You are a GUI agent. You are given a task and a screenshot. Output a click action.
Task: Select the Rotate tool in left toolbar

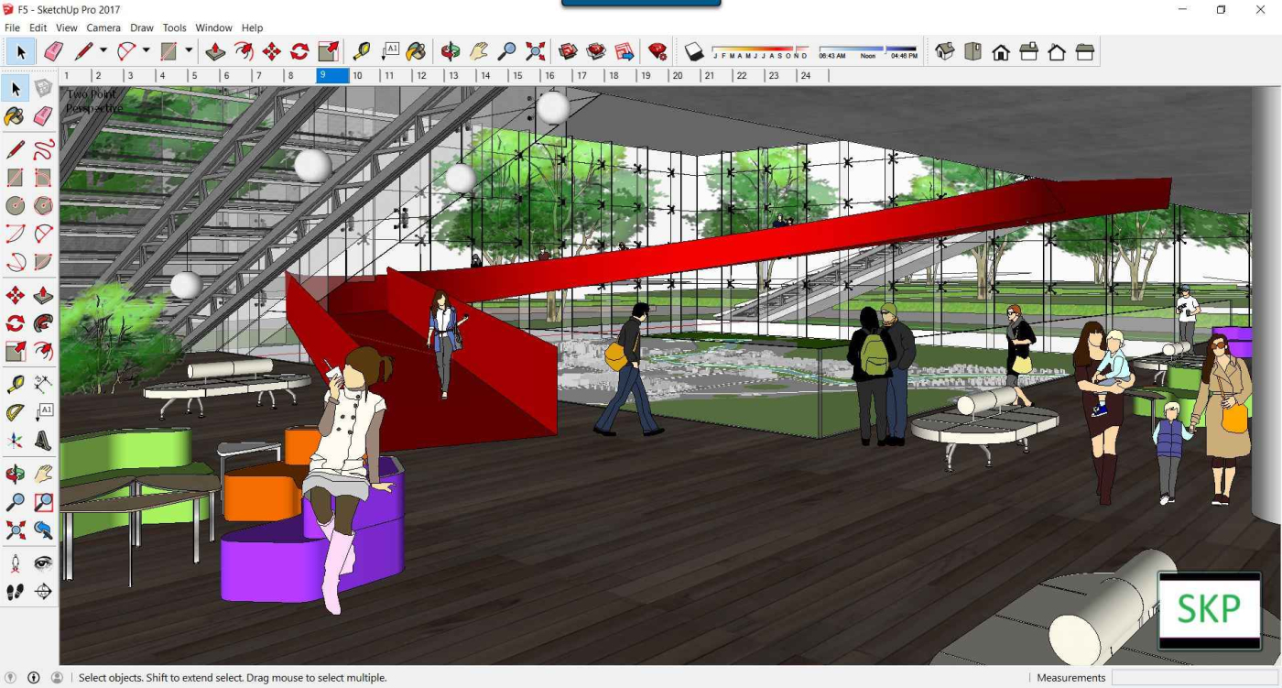16,323
